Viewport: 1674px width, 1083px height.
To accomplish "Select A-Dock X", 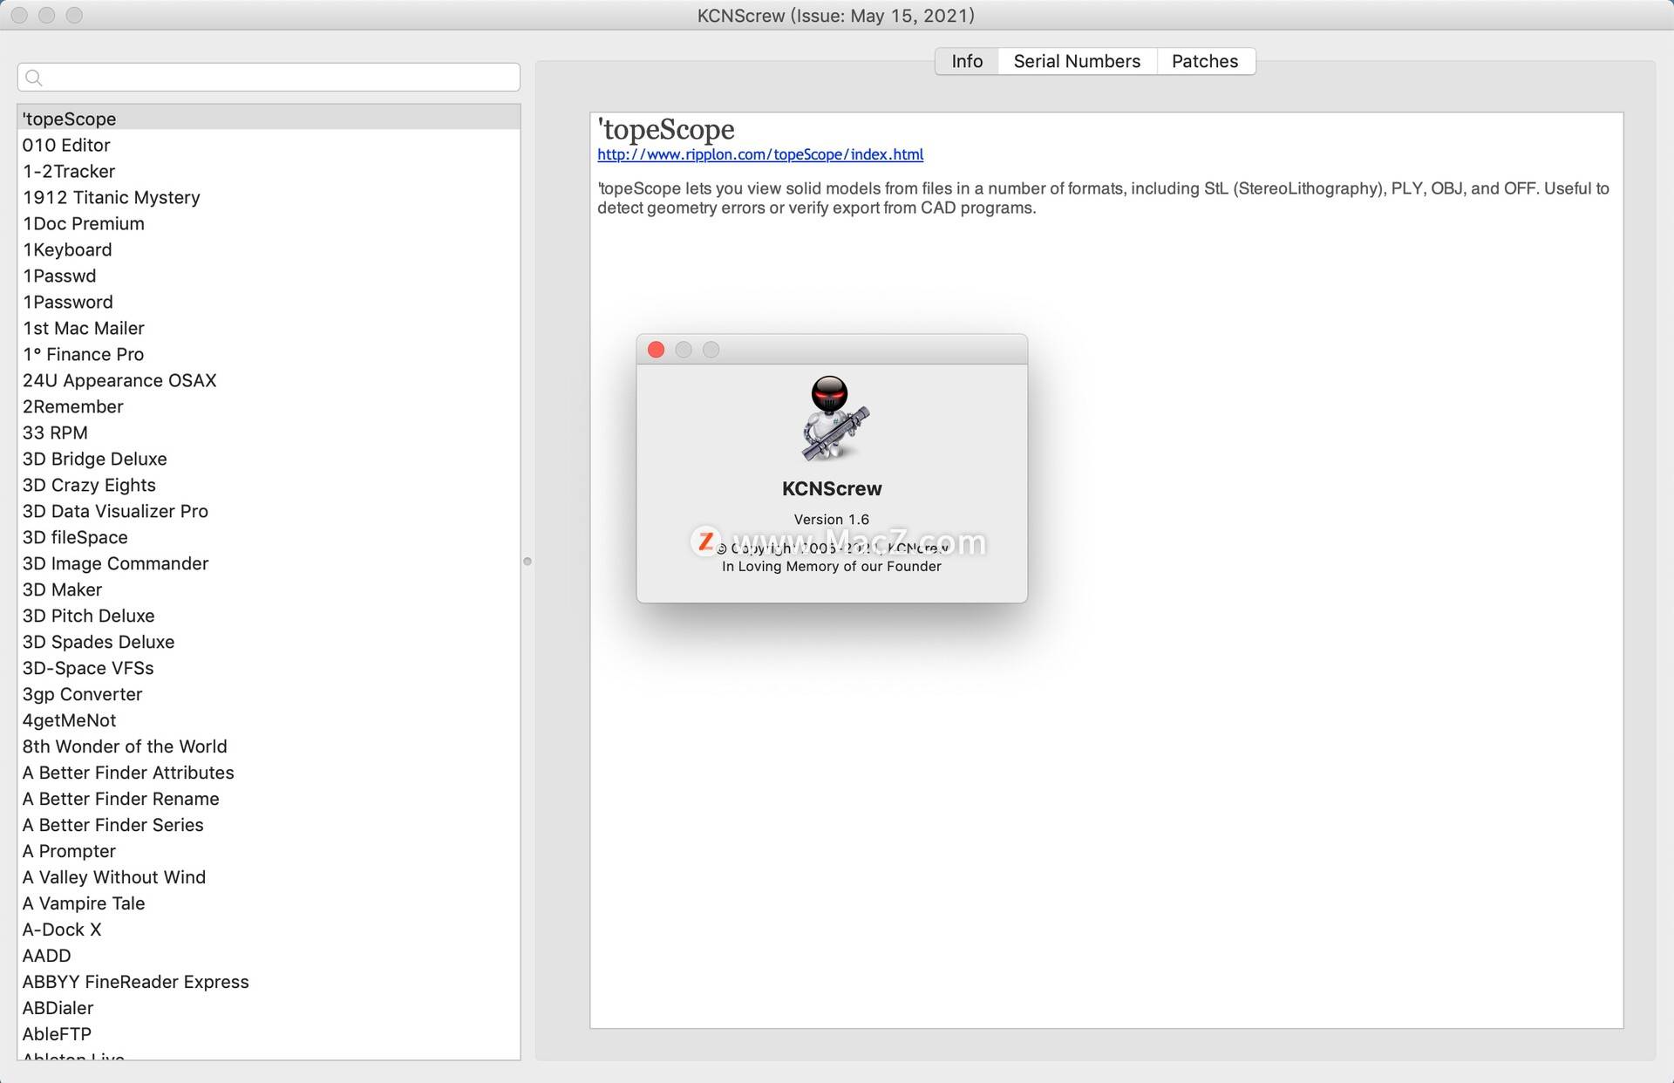I will pyautogui.click(x=269, y=930).
